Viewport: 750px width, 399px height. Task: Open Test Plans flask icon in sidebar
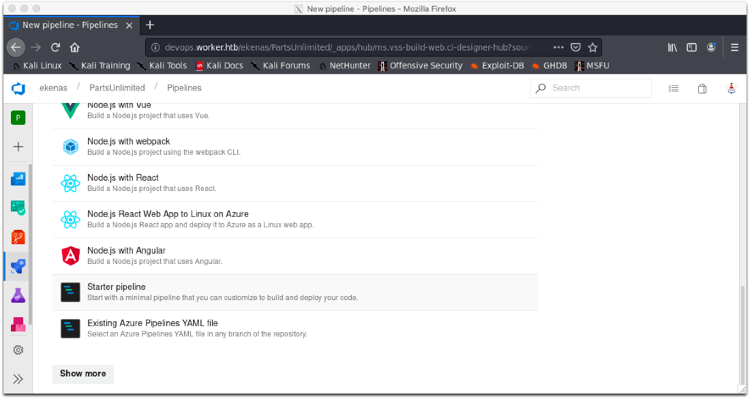pos(18,295)
